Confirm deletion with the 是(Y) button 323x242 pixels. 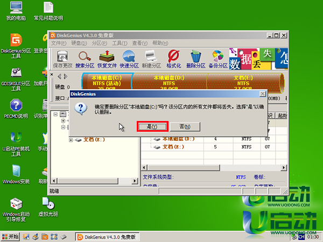click(152, 126)
